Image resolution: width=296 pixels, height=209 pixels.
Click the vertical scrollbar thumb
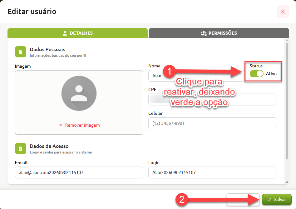point(287,101)
